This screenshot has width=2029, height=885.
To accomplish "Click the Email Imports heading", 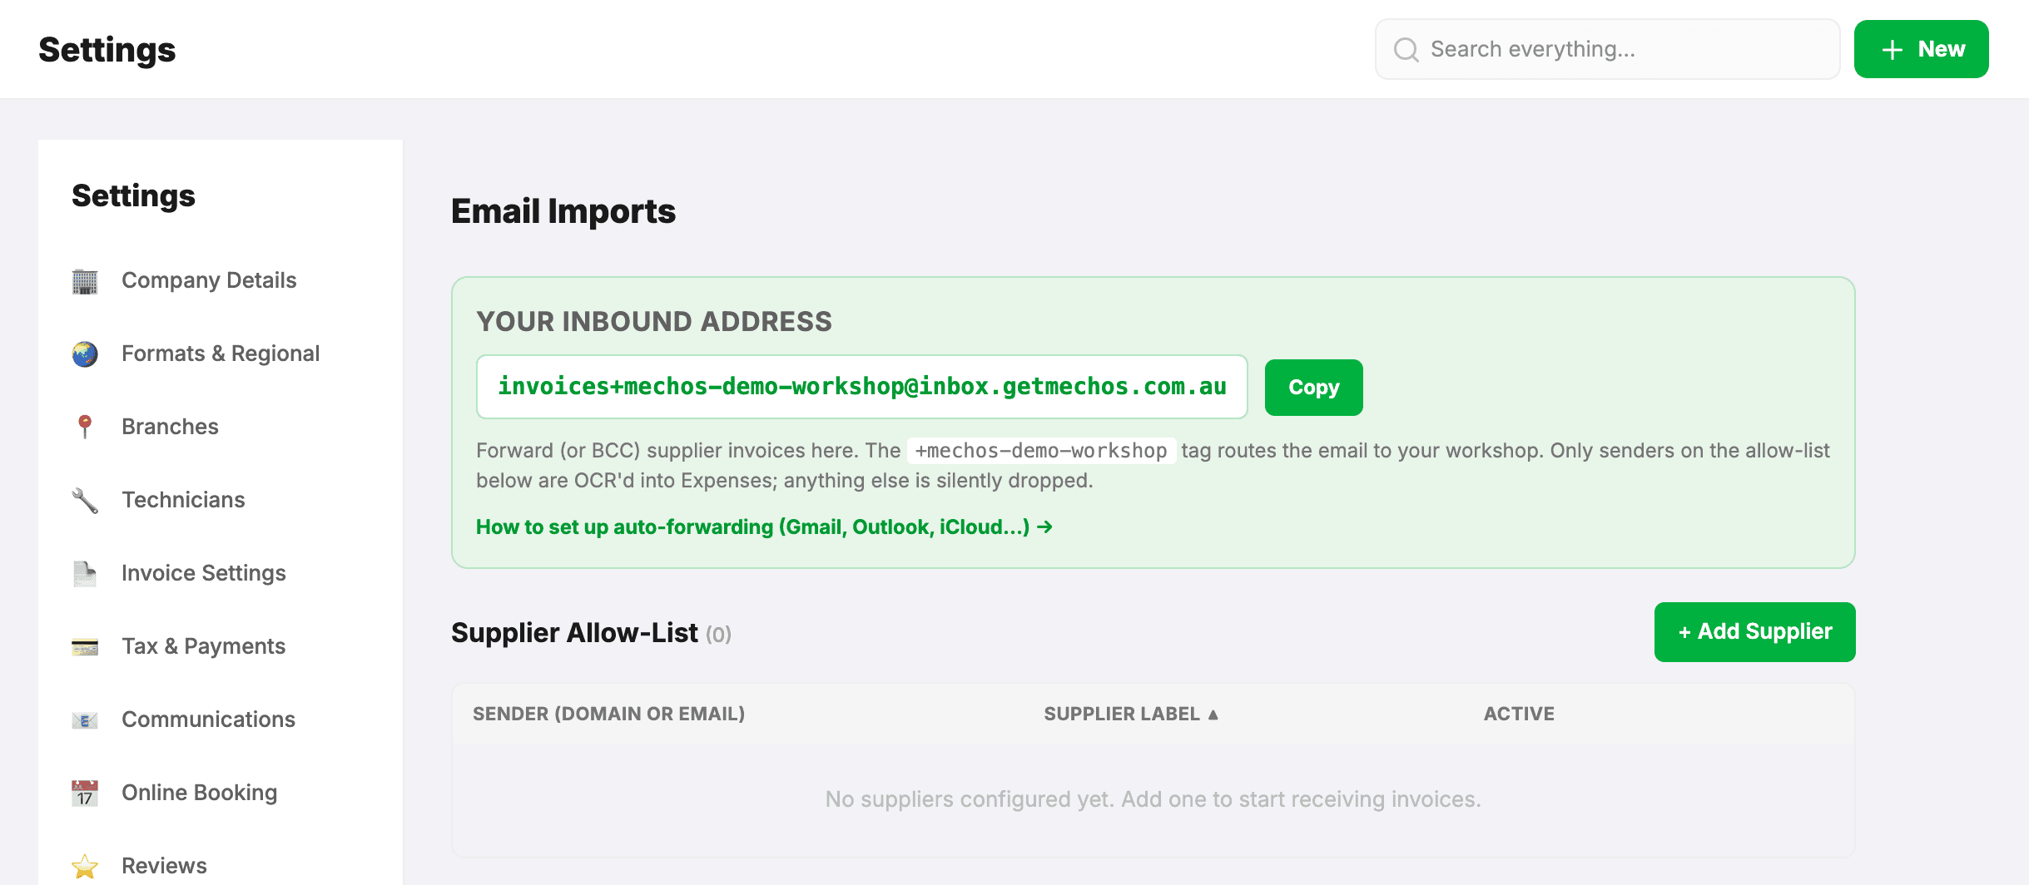I will (x=563, y=211).
